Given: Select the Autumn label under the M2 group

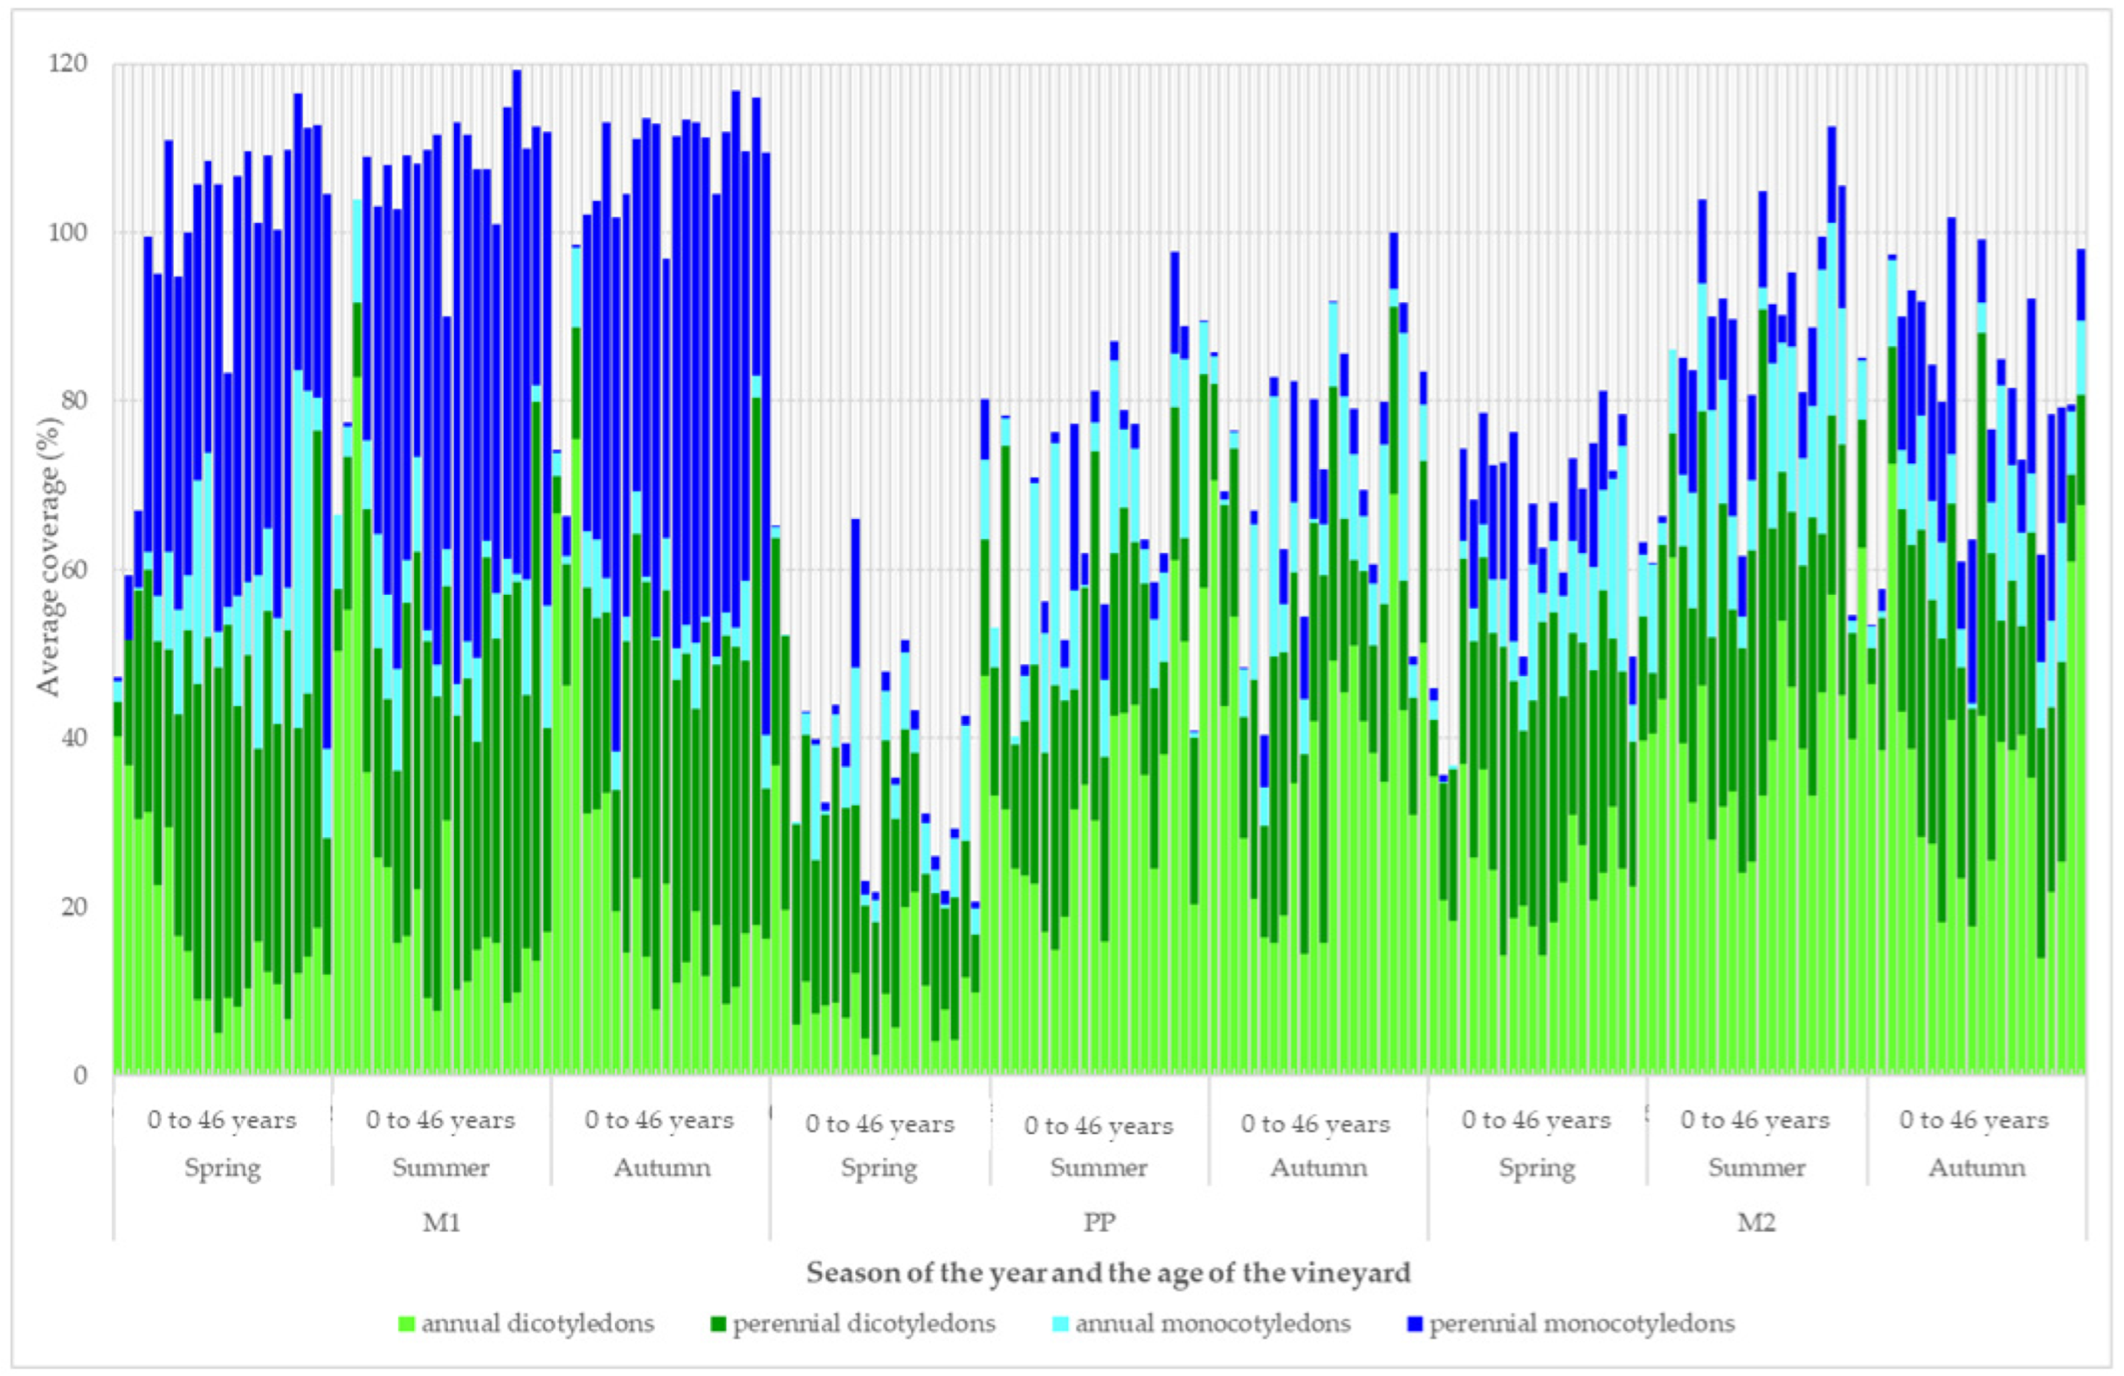Looking at the screenshot, I should (x=1976, y=1167).
